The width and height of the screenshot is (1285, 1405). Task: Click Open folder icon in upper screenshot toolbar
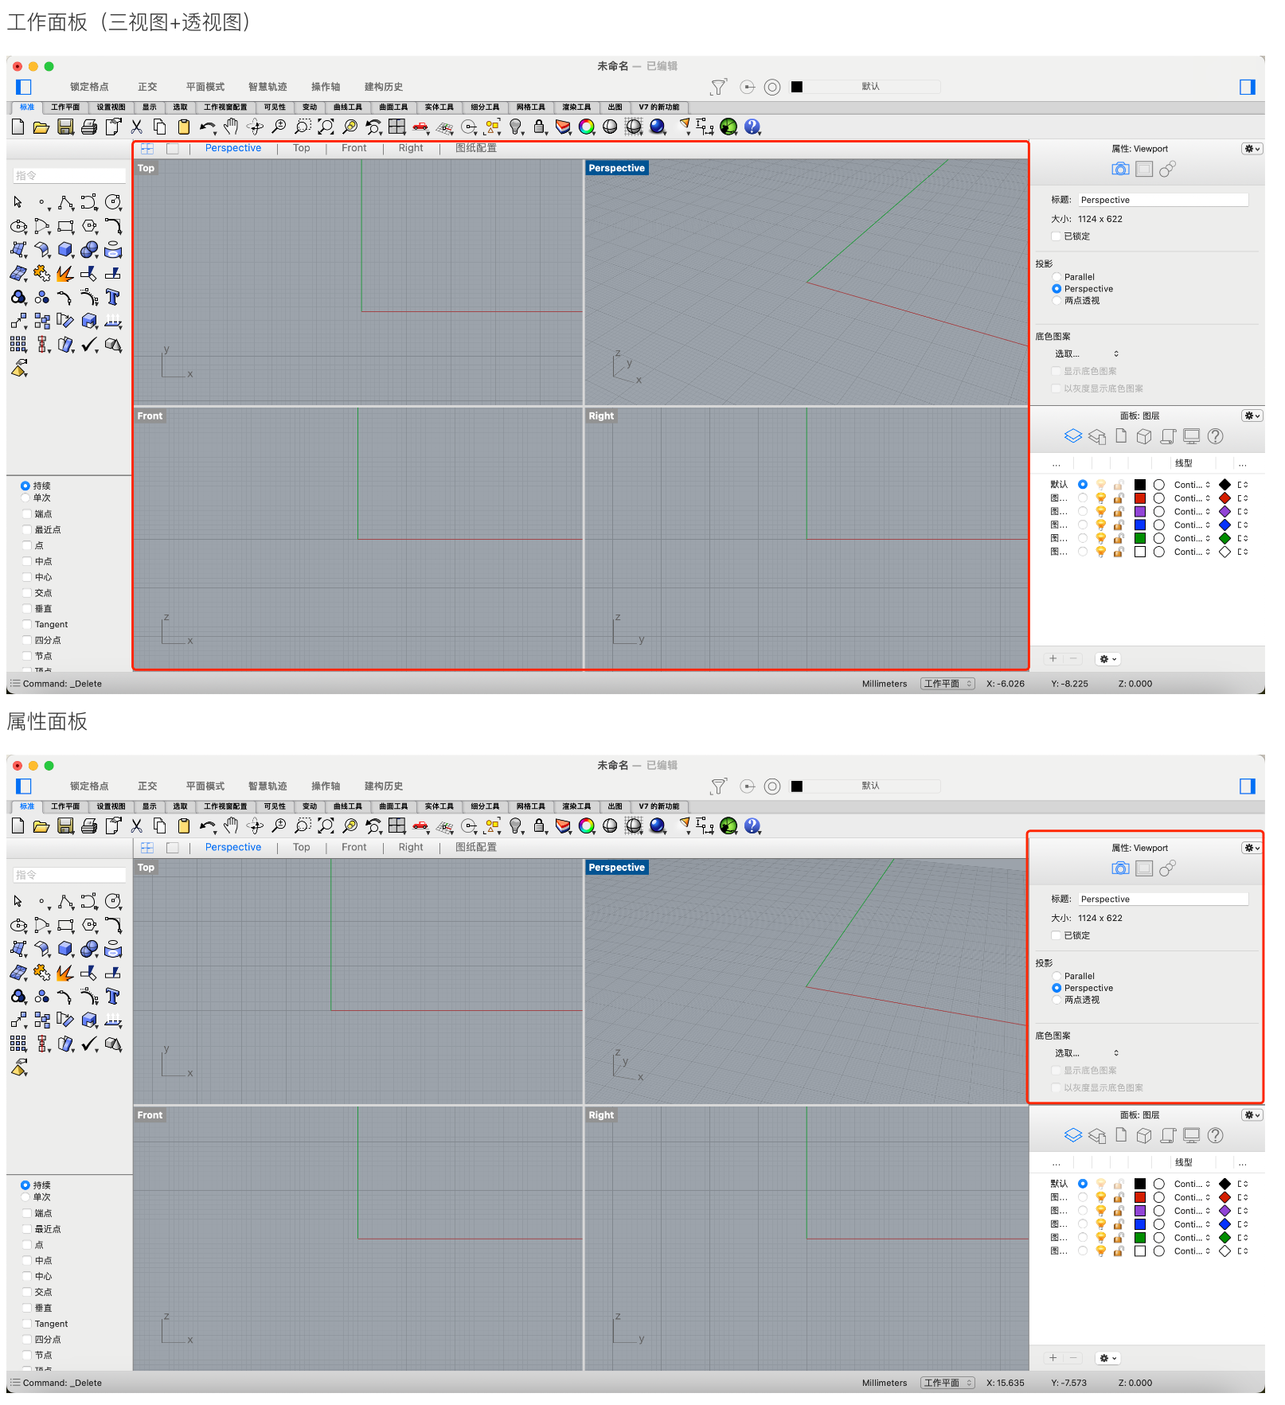pyautogui.click(x=41, y=127)
